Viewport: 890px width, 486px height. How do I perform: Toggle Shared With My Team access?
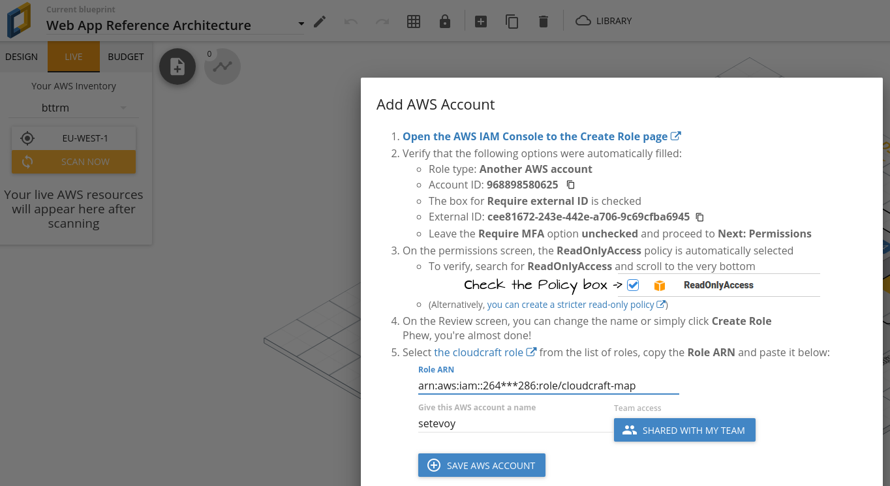point(684,431)
